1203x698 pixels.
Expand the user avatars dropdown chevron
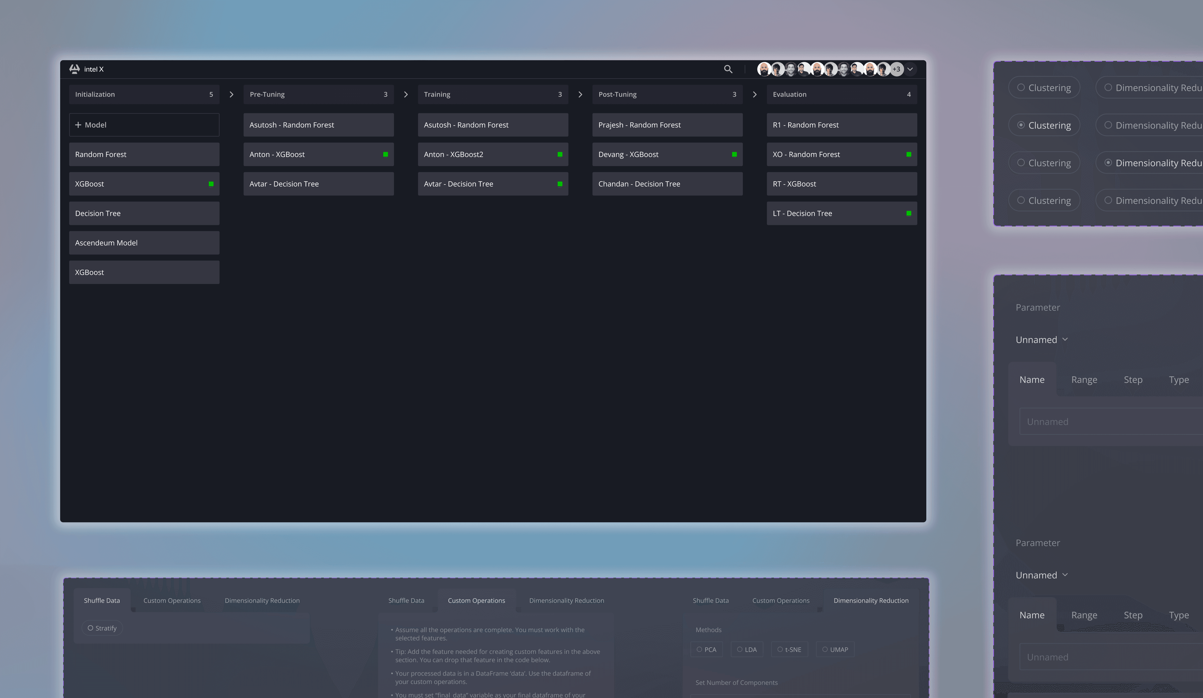point(910,69)
